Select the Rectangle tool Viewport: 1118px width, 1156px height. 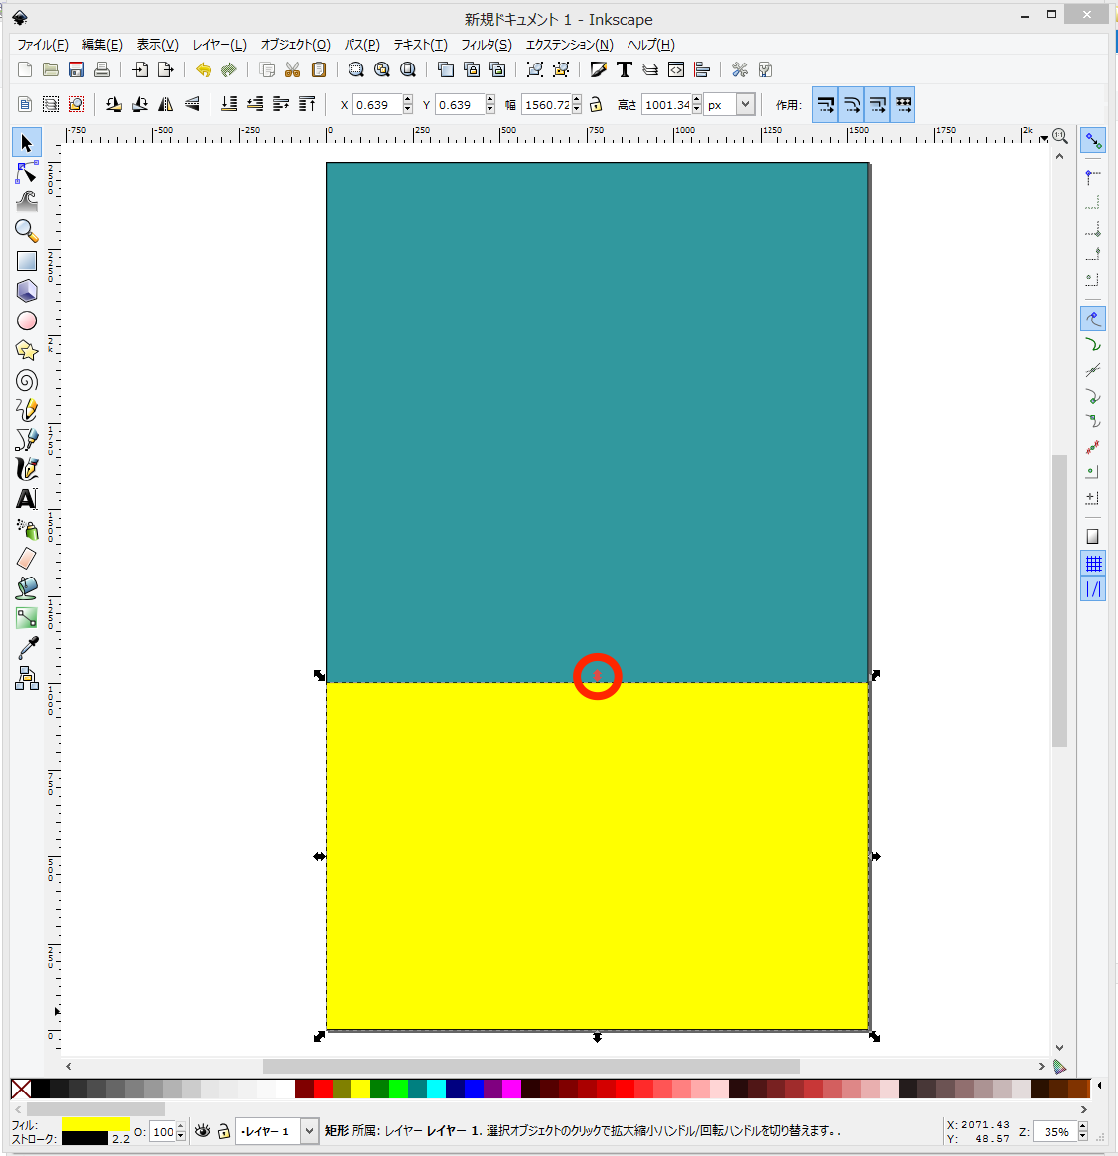(x=27, y=261)
